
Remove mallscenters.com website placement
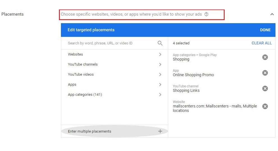[x=265, y=106]
